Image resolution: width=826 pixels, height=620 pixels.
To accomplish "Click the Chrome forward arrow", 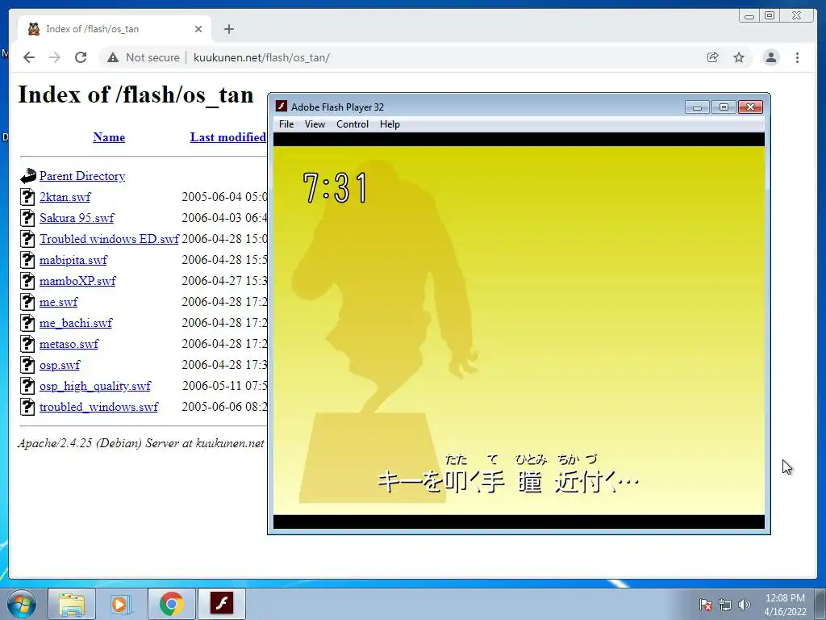I will [55, 57].
